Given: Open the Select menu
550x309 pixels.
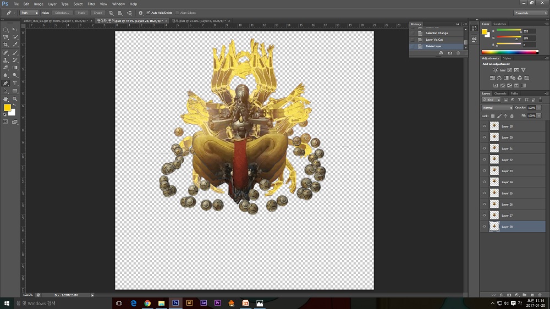Looking at the screenshot, I should (x=78, y=4).
